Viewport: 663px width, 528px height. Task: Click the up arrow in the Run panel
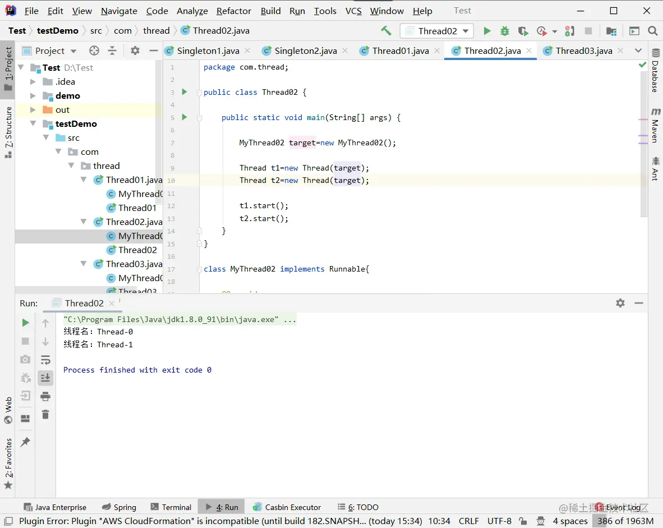(x=45, y=323)
